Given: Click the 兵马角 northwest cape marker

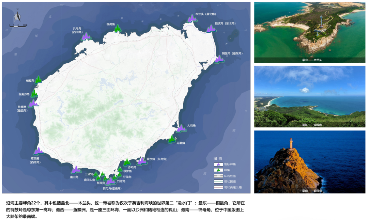Looking at the screenshot, I should (86, 36).
